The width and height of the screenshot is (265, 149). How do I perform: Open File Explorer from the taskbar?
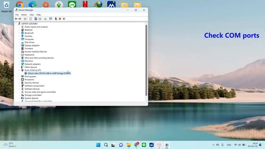coord(129,145)
